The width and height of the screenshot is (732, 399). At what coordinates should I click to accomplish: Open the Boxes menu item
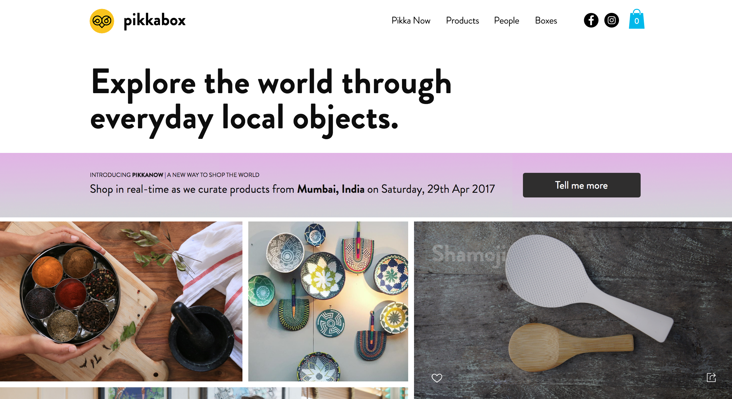tap(546, 21)
